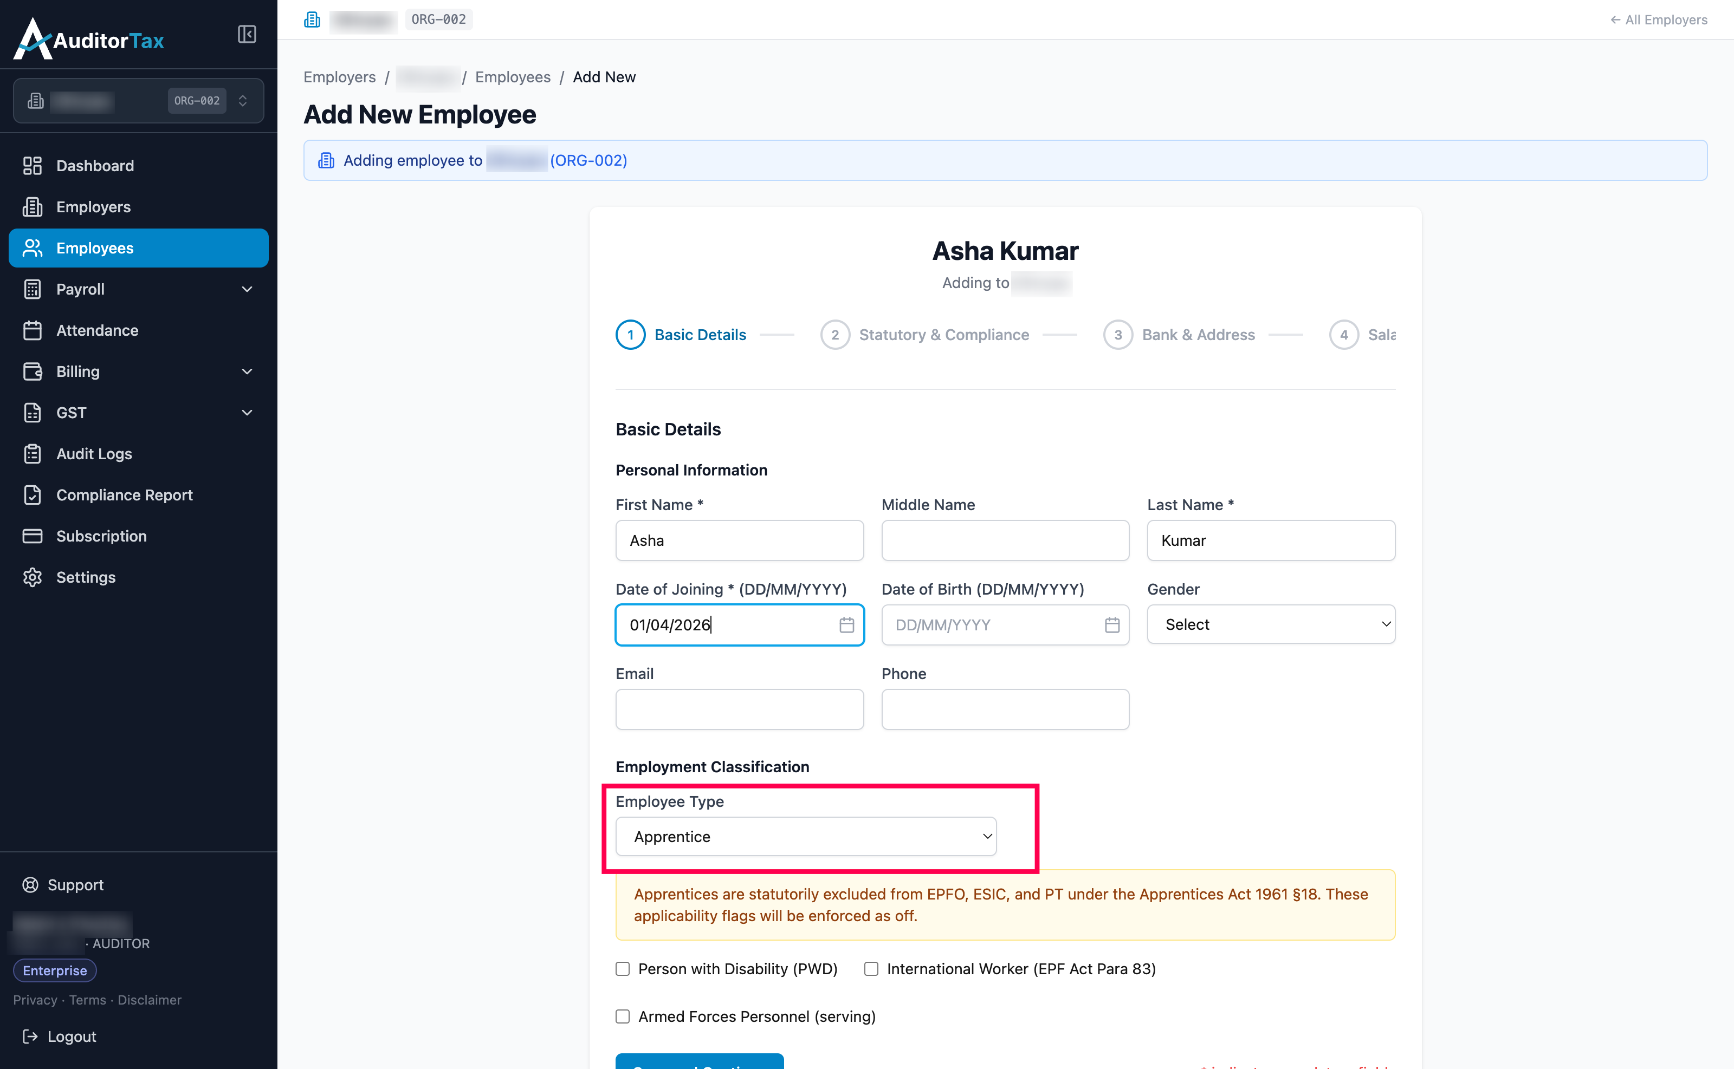Click the Support lifebuoy icon

tap(30, 884)
